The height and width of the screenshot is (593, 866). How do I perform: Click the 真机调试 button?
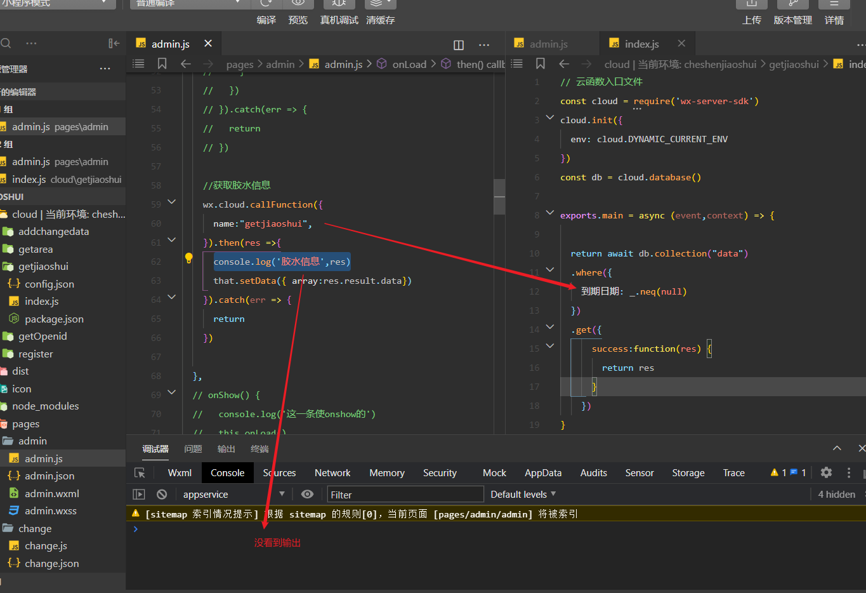click(339, 20)
